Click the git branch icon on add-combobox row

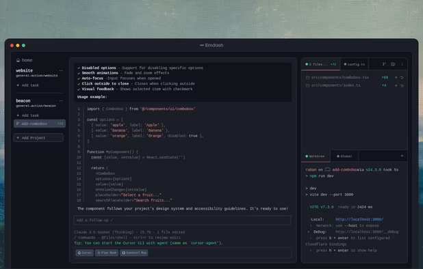click(18, 124)
